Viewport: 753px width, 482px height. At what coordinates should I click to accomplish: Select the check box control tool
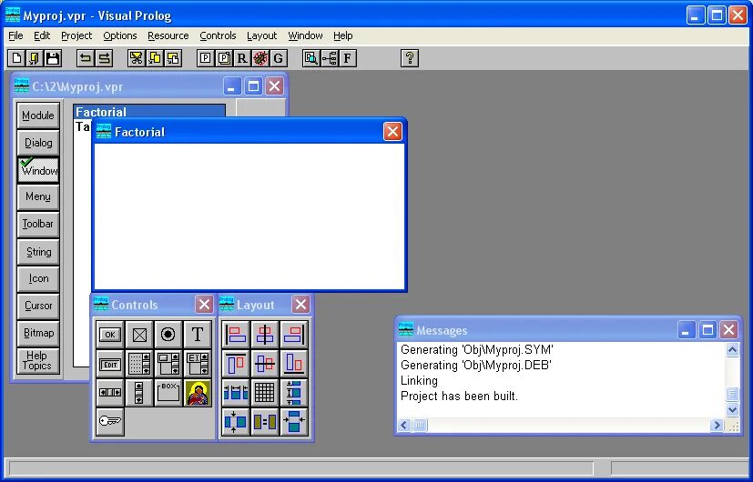[139, 335]
